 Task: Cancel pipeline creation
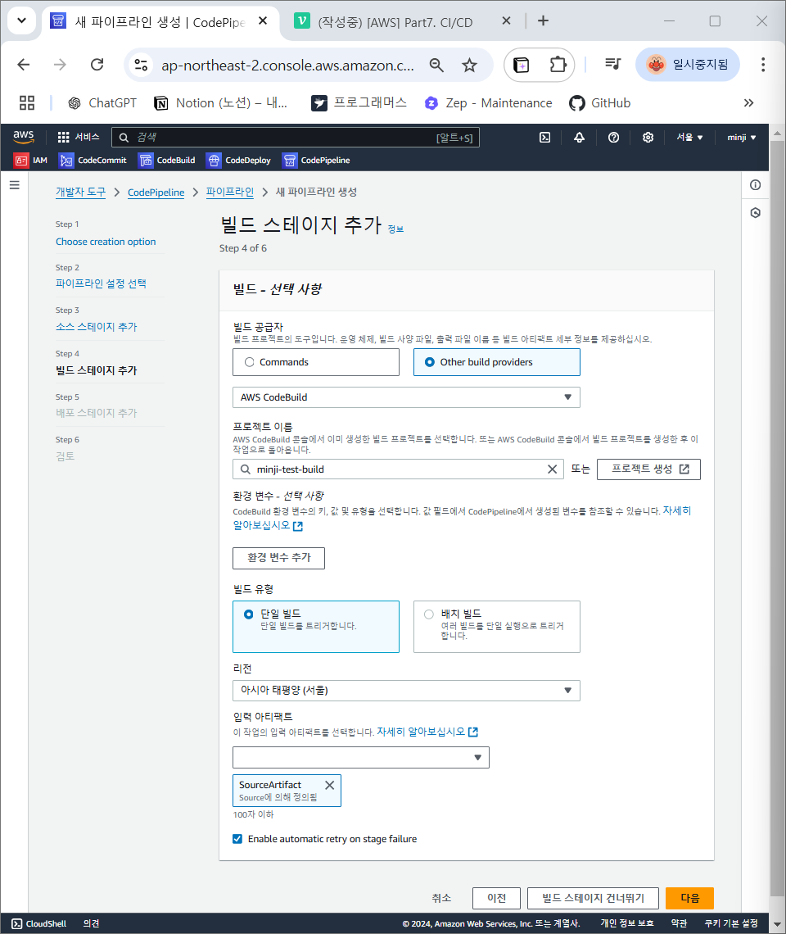click(441, 898)
